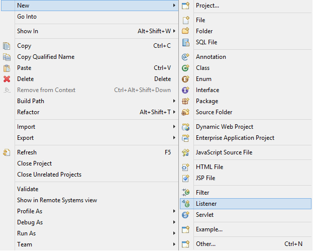The height and width of the screenshot is (251, 313).
Task: Click the red Delete icon
Action: tap(7, 79)
